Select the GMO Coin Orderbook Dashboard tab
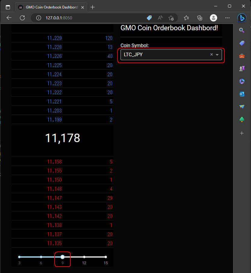This screenshot has height=273, width=251. [51, 7]
